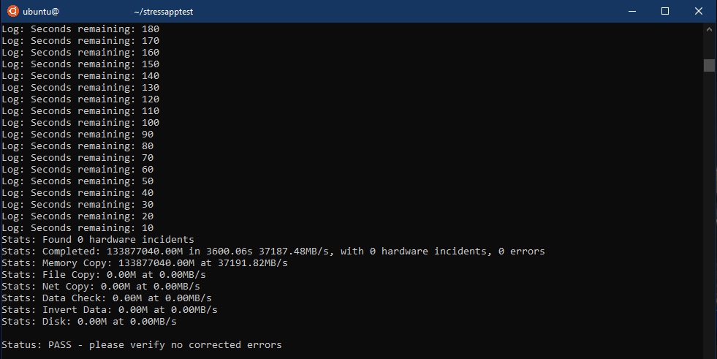
Task: Click the scrollbar up arrow
Action: 709,29
